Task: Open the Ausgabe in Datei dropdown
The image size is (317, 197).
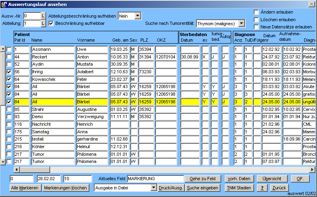Action: (153, 188)
